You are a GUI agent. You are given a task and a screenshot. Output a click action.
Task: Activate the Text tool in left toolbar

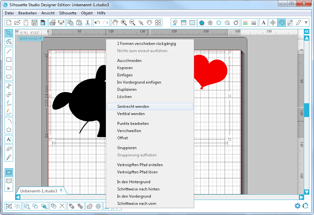pyautogui.click(x=9, y=139)
